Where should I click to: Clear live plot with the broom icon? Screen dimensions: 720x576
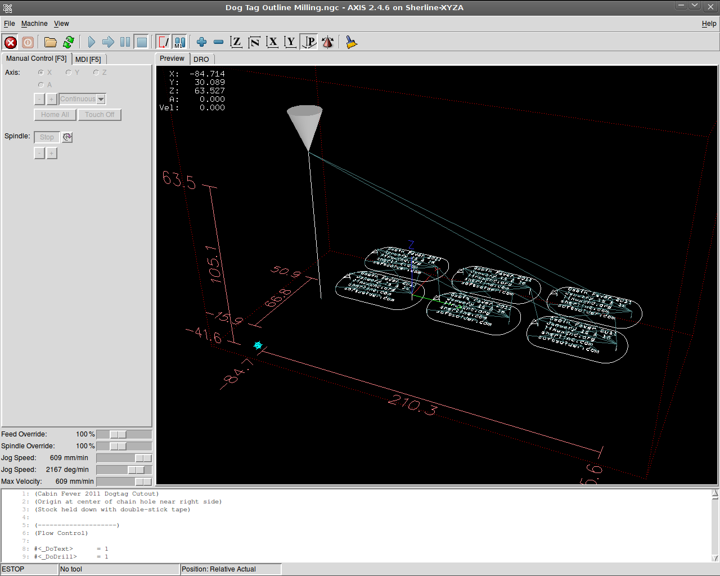352,42
